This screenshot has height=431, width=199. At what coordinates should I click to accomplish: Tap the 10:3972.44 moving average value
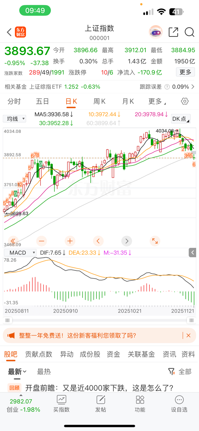point(104,114)
